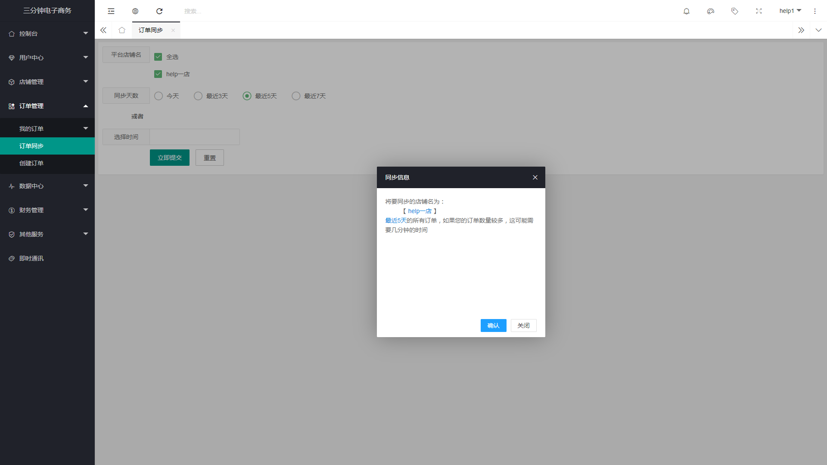The width and height of the screenshot is (827, 465).
Task: Click the 选择时间 input field
Action: pyautogui.click(x=194, y=137)
